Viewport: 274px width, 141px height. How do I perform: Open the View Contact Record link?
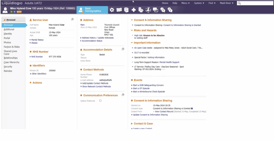tap(164, 112)
